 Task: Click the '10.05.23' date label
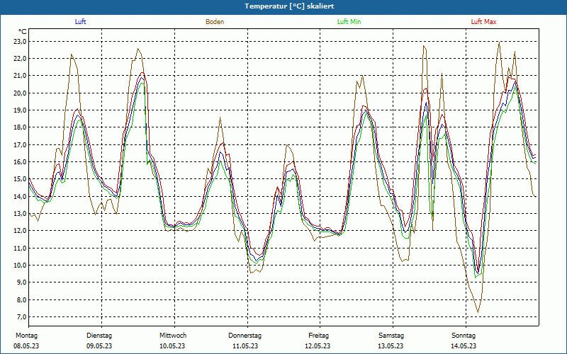pos(172,346)
